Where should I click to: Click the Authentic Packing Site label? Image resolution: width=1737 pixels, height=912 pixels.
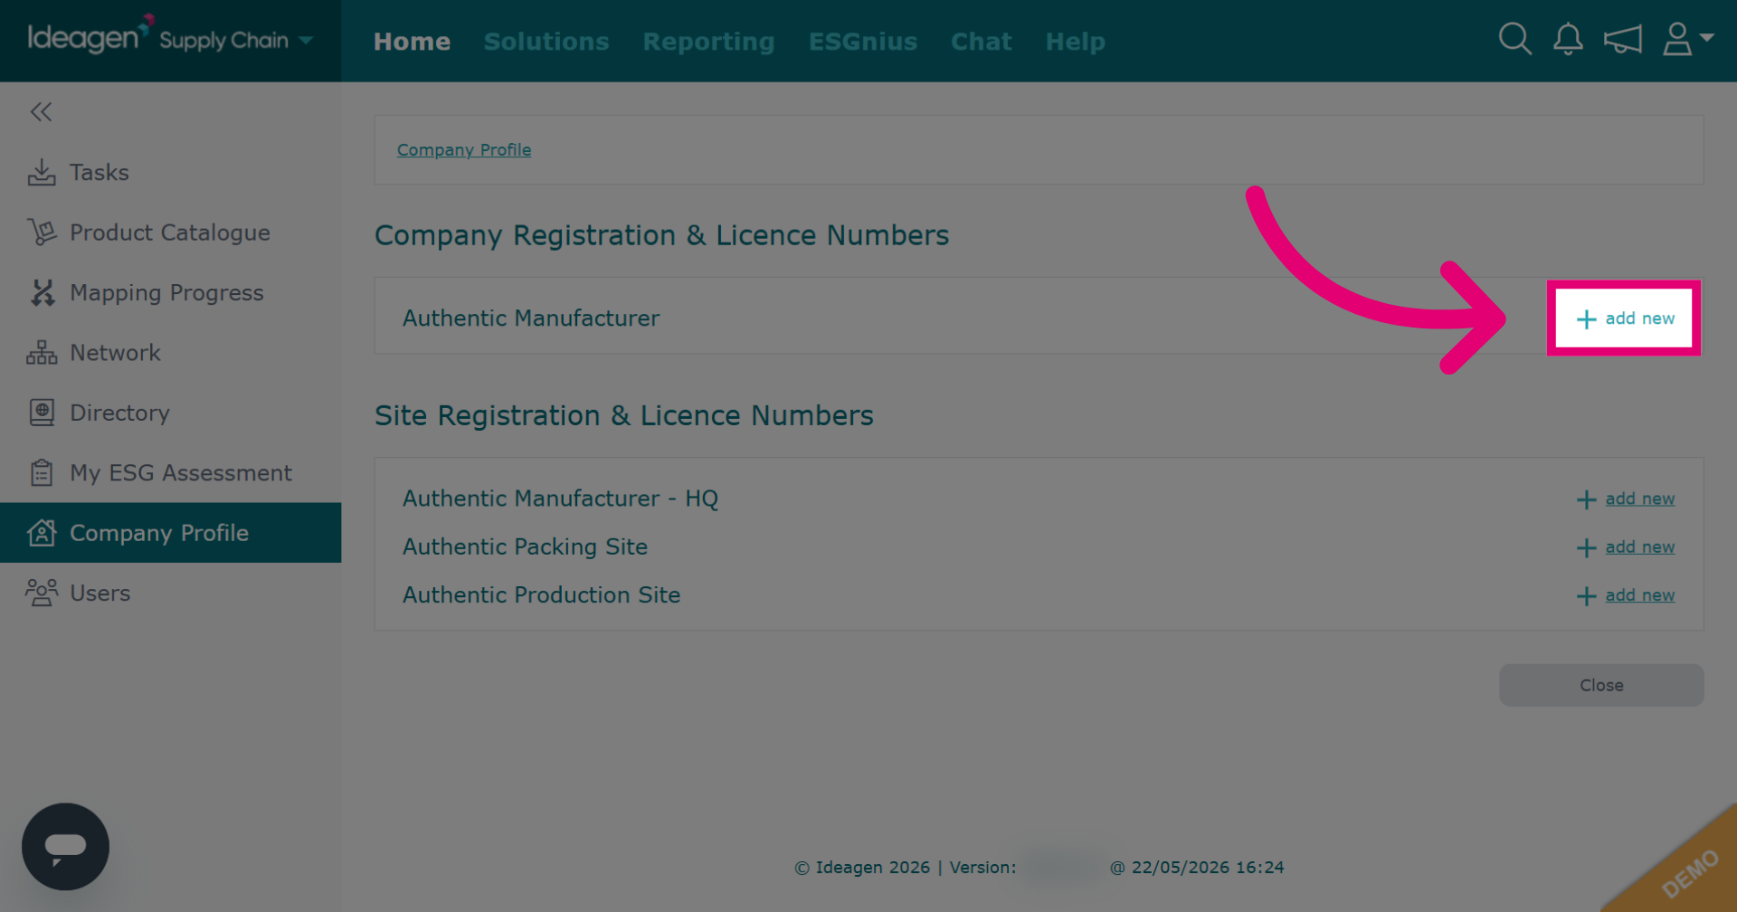point(525,547)
